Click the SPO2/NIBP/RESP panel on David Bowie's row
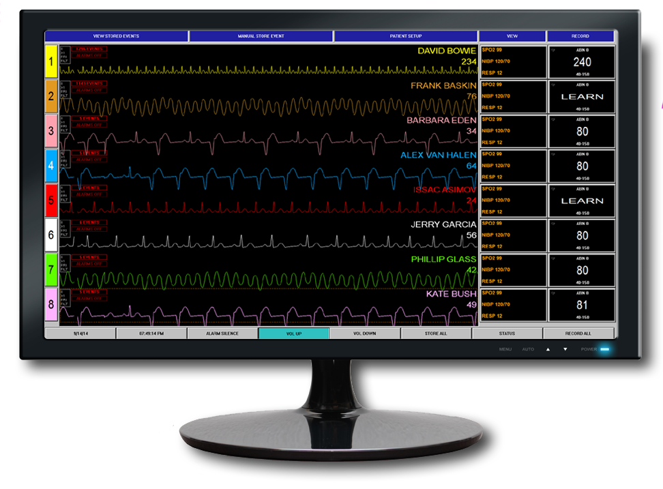Viewport: 663px width, 489px height. tap(514, 62)
